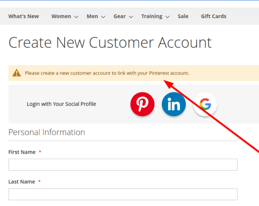This screenshot has height=206, width=259.
Task: Click the Create New Customer Account heading
Action: [x=110, y=43]
